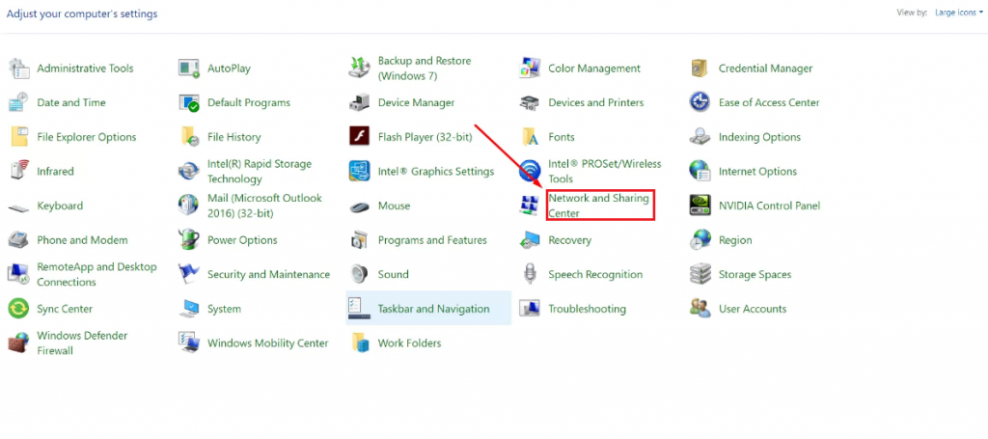
Task: Click the Network and Sharing Center icon
Action: (530, 206)
